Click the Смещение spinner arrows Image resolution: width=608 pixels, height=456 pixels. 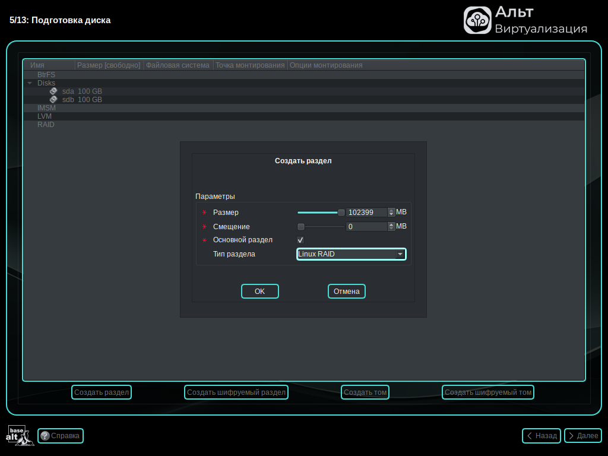(391, 226)
